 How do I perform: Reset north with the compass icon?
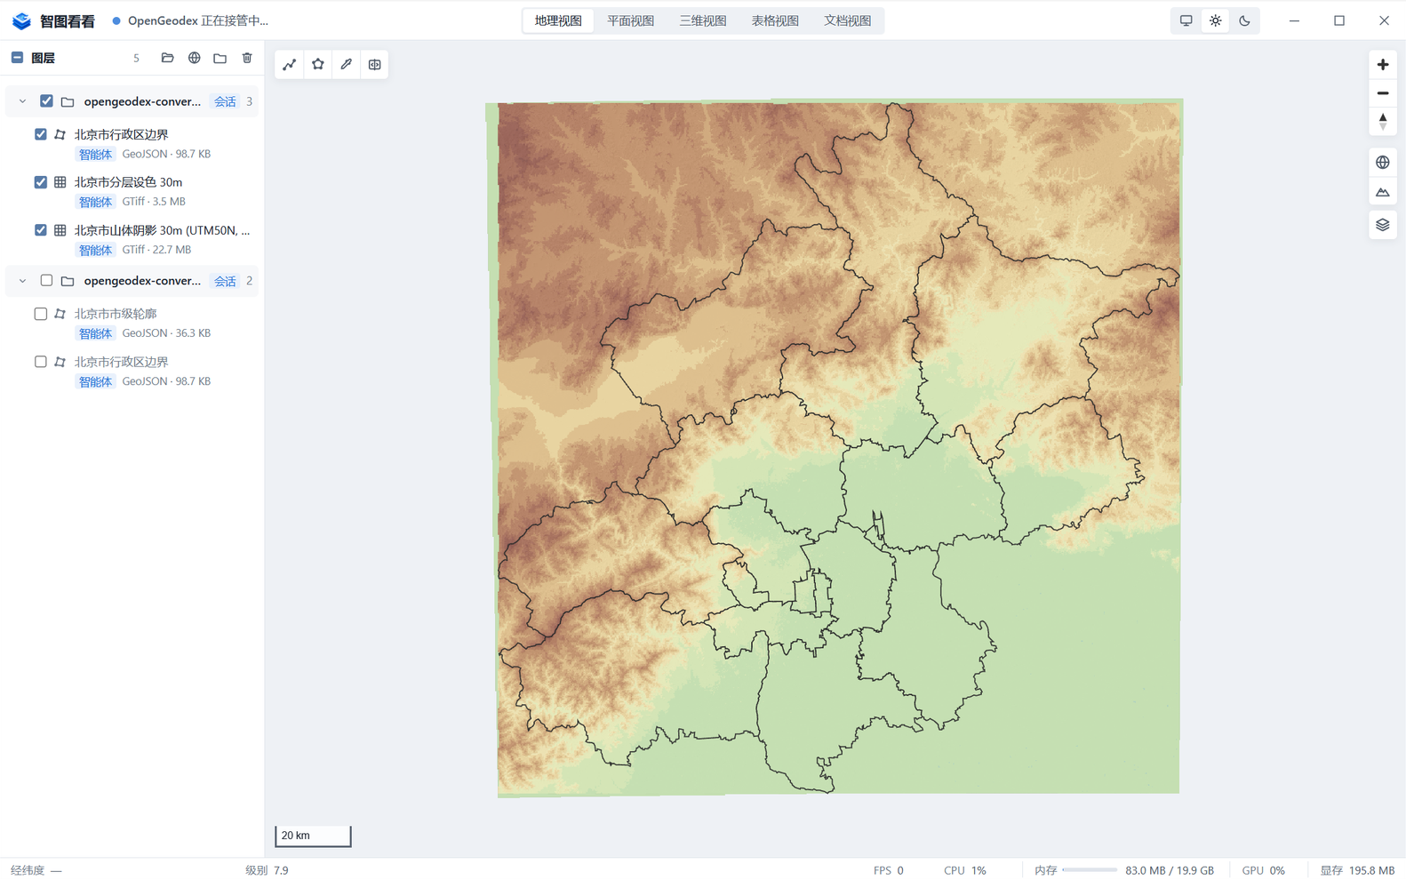pyautogui.click(x=1383, y=122)
